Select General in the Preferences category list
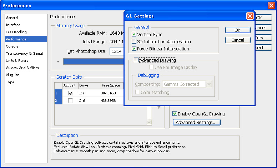The width and height of the screenshot is (277, 168). point(26,18)
